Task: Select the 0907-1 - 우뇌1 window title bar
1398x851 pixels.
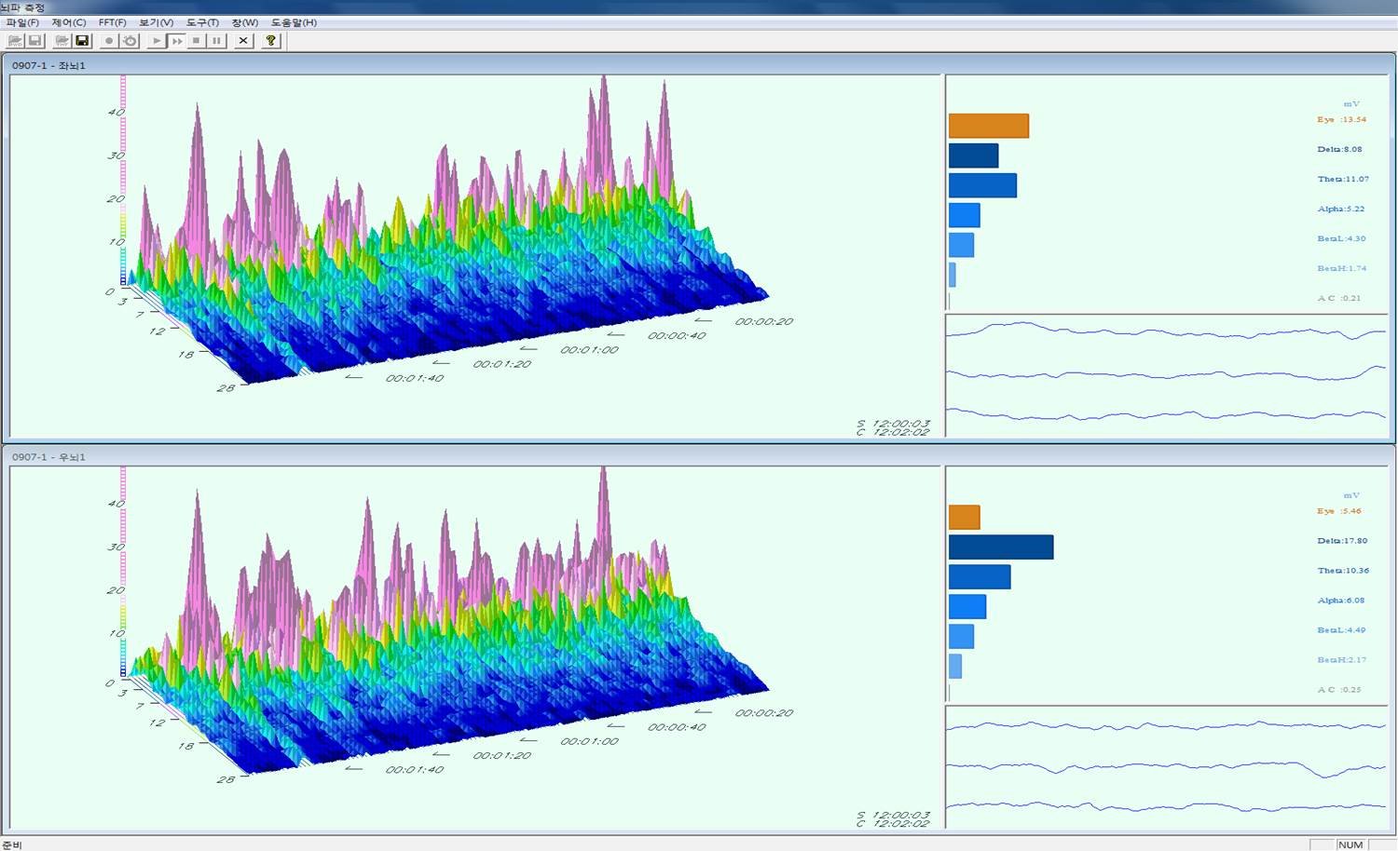Action: click(466, 457)
